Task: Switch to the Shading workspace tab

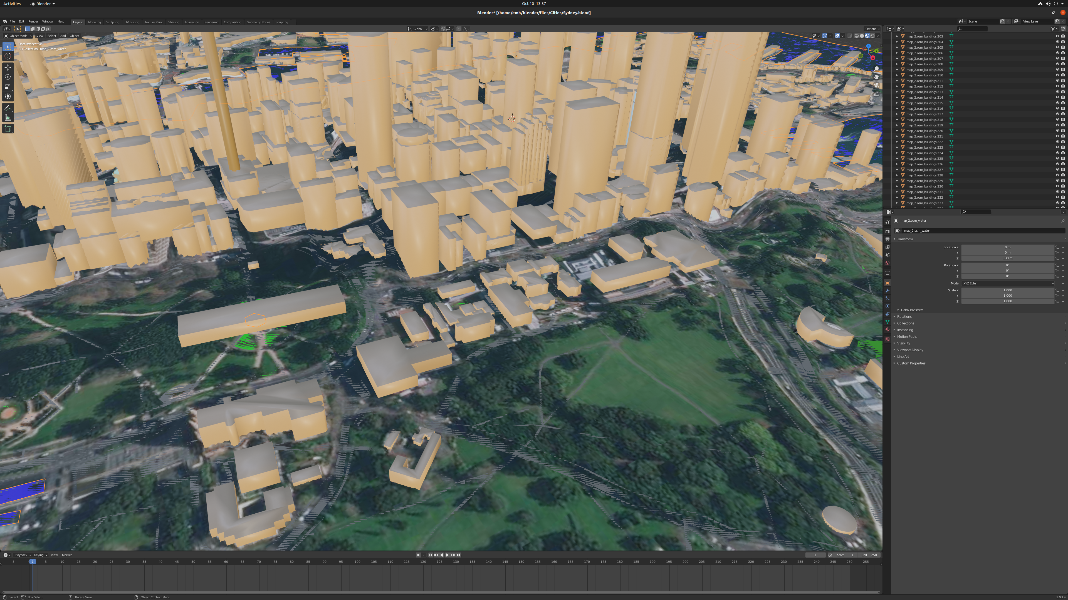Action: pyautogui.click(x=173, y=22)
